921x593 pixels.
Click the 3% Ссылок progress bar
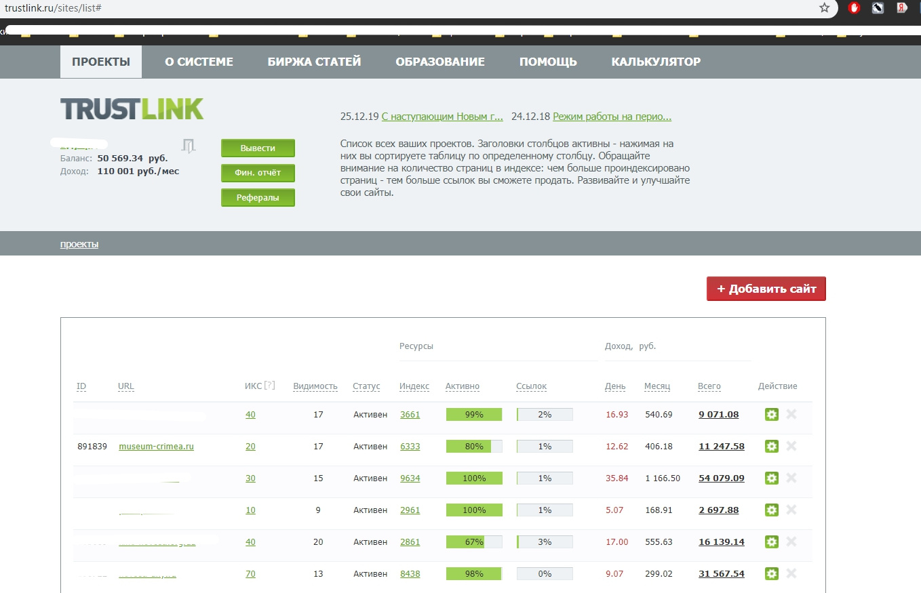click(545, 541)
